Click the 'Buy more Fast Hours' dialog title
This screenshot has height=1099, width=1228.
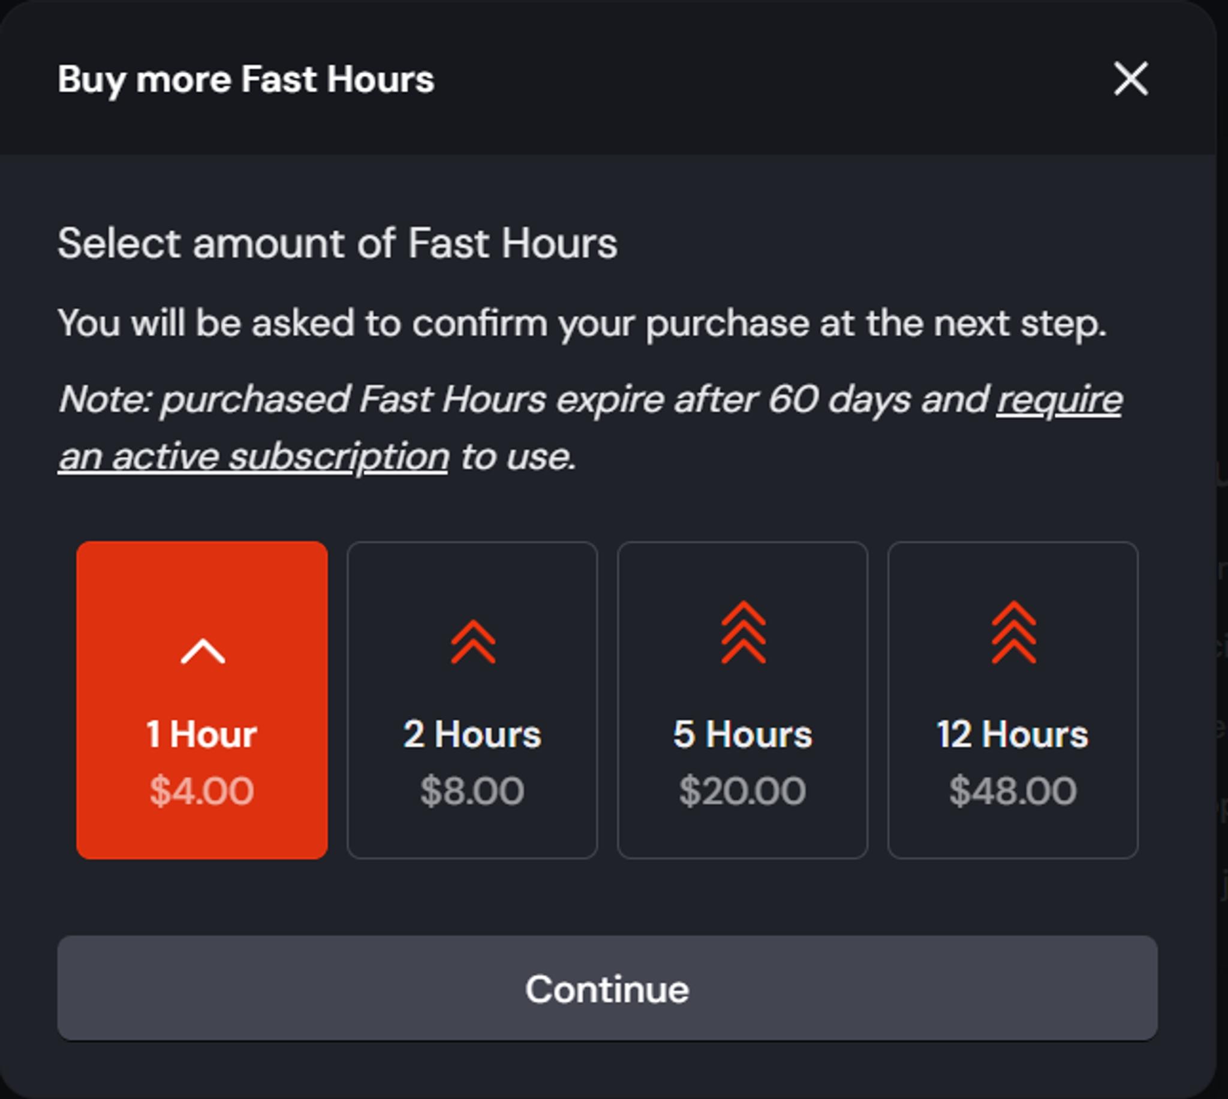tap(246, 79)
